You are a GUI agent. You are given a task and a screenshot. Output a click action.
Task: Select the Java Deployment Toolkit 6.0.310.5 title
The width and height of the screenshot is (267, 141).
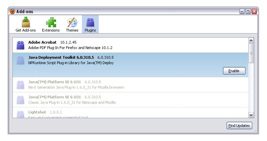61,57
